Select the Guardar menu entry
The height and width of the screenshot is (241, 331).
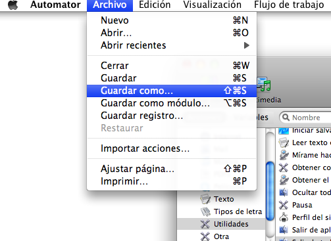pyautogui.click(x=172, y=78)
